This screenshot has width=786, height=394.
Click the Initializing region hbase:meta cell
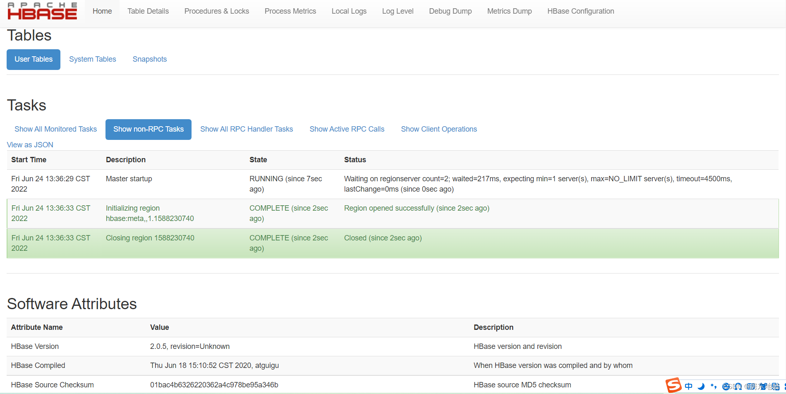pyautogui.click(x=150, y=213)
